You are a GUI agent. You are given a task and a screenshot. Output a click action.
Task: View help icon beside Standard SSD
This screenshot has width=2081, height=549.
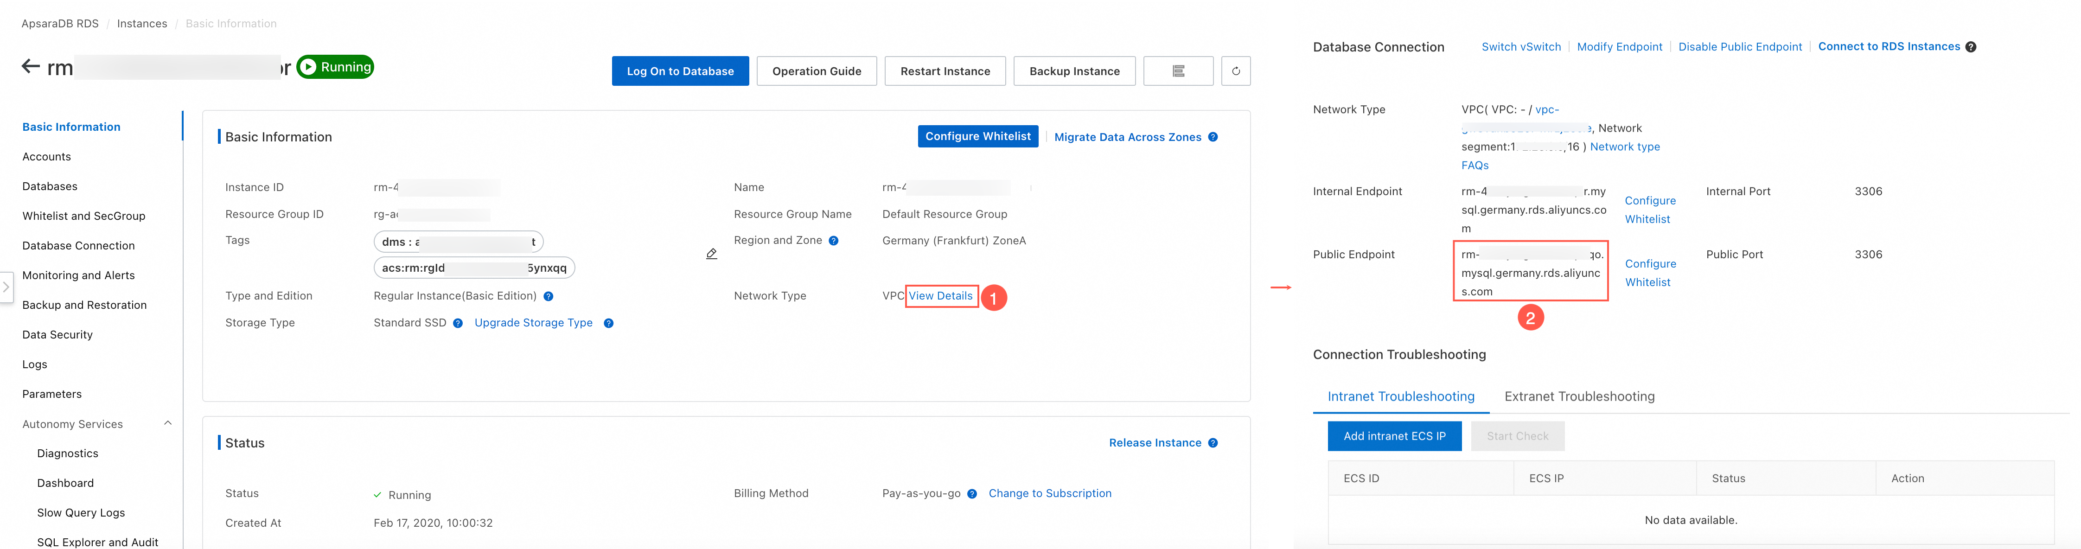[x=458, y=323]
